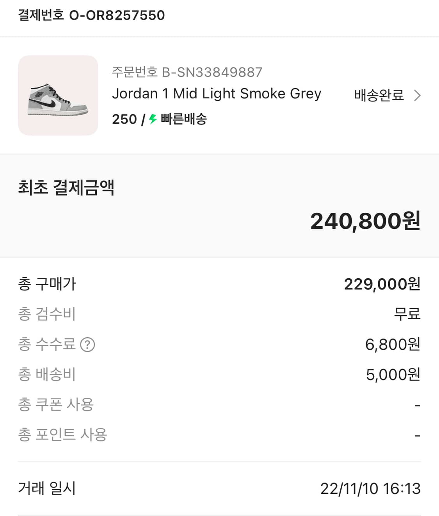Tap the 22/11/10 16:13 transaction timestamp

(x=370, y=489)
